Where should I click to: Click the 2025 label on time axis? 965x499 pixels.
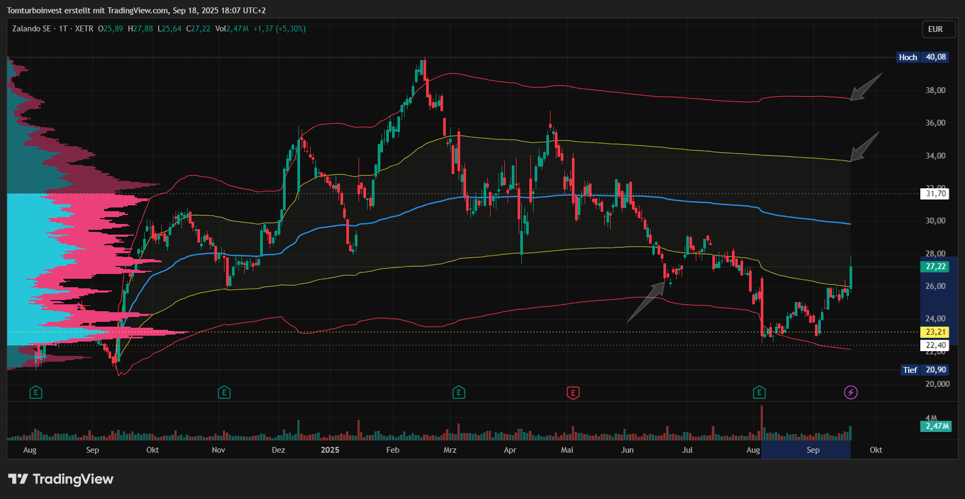point(330,450)
